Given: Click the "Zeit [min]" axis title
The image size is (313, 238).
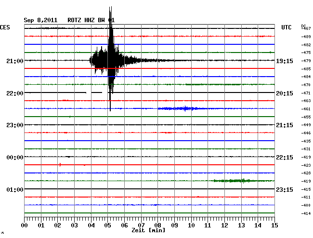Looking at the screenshot, I should click(148, 230).
